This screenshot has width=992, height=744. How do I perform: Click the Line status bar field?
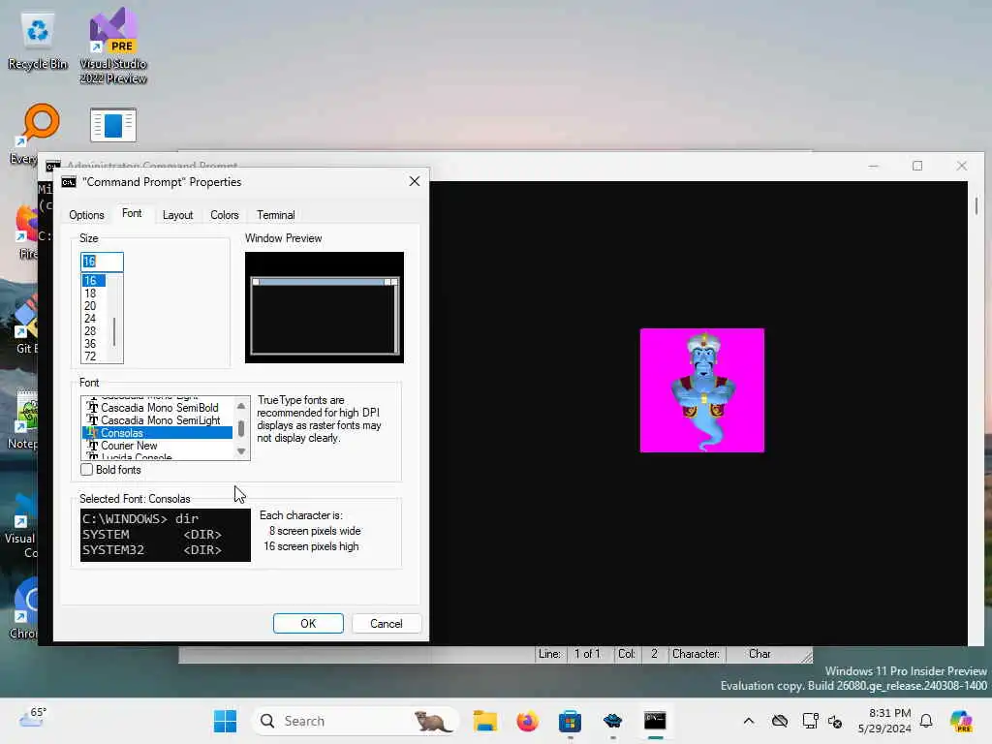tap(549, 654)
